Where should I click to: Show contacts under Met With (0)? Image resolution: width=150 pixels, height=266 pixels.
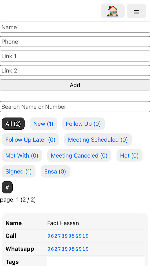(x=22, y=156)
